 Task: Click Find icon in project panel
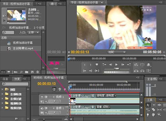point(21,72)
